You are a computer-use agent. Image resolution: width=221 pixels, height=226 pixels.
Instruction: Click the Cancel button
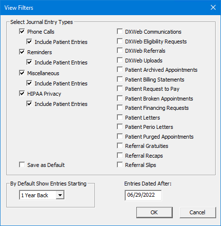tap(198, 212)
